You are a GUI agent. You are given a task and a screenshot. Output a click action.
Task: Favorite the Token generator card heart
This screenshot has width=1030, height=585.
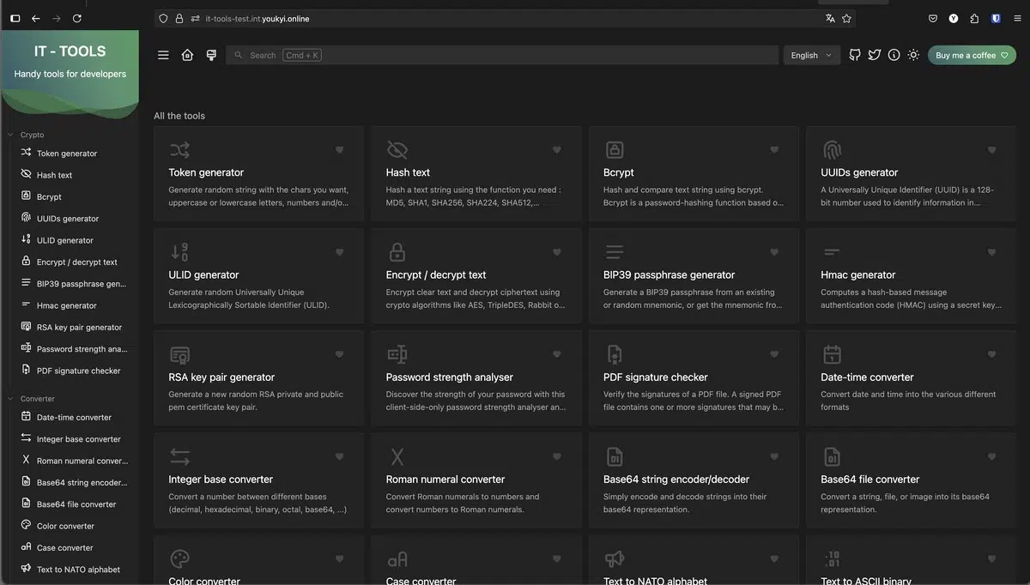pos(339,150)
